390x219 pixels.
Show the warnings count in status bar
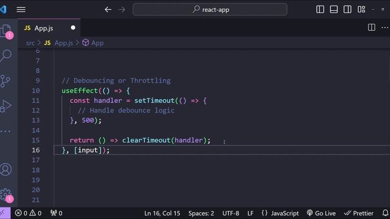[35, 213]
